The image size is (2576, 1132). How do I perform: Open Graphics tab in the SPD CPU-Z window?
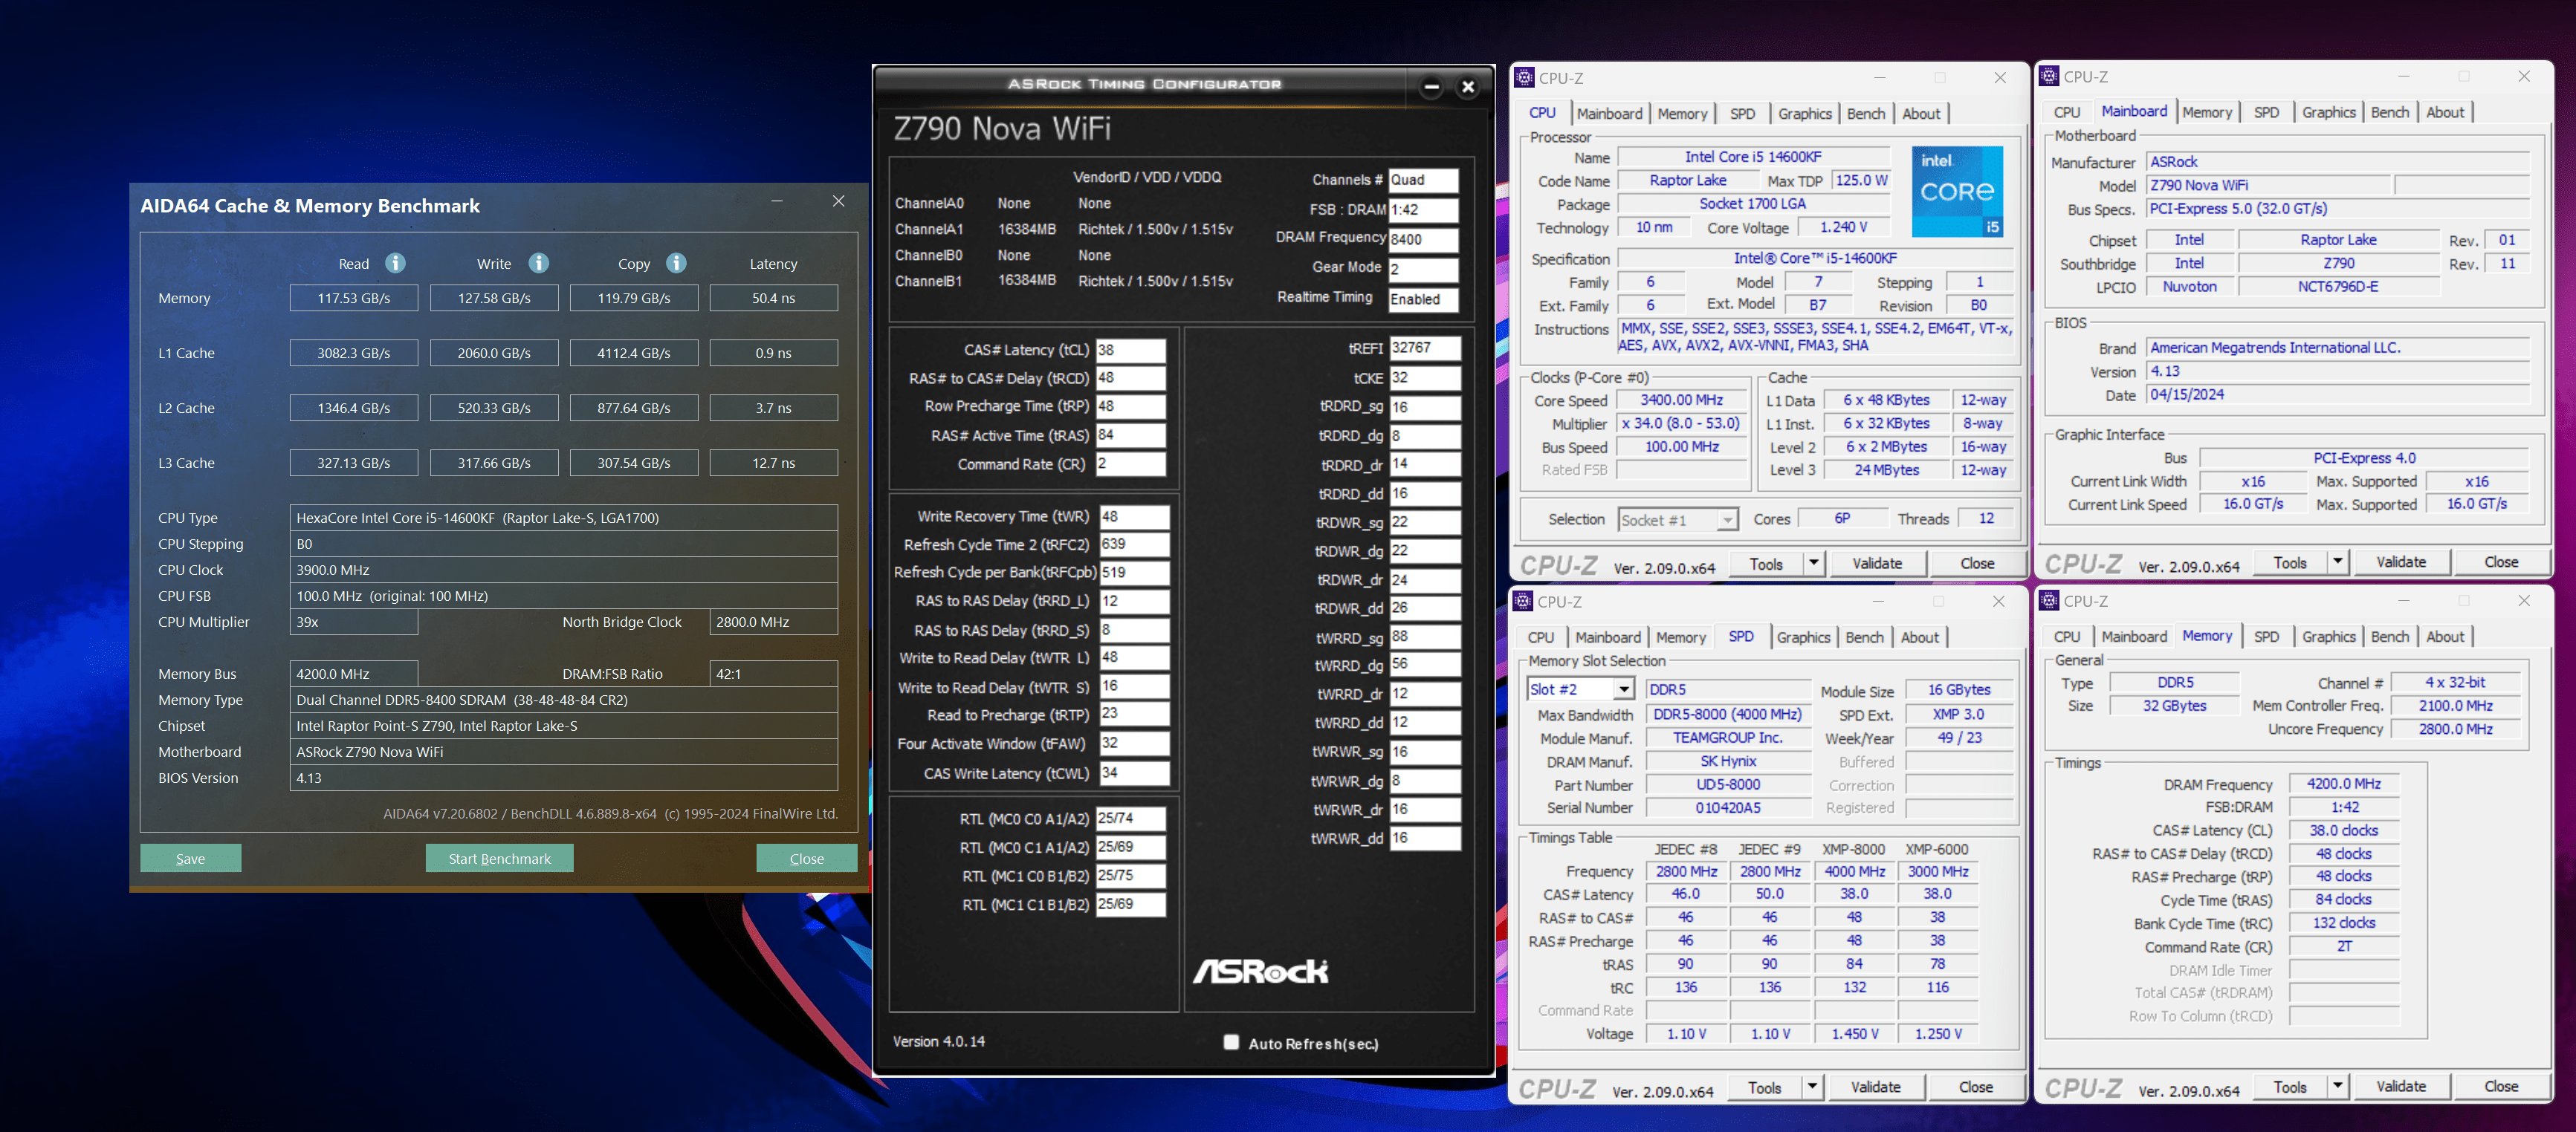1803,637
